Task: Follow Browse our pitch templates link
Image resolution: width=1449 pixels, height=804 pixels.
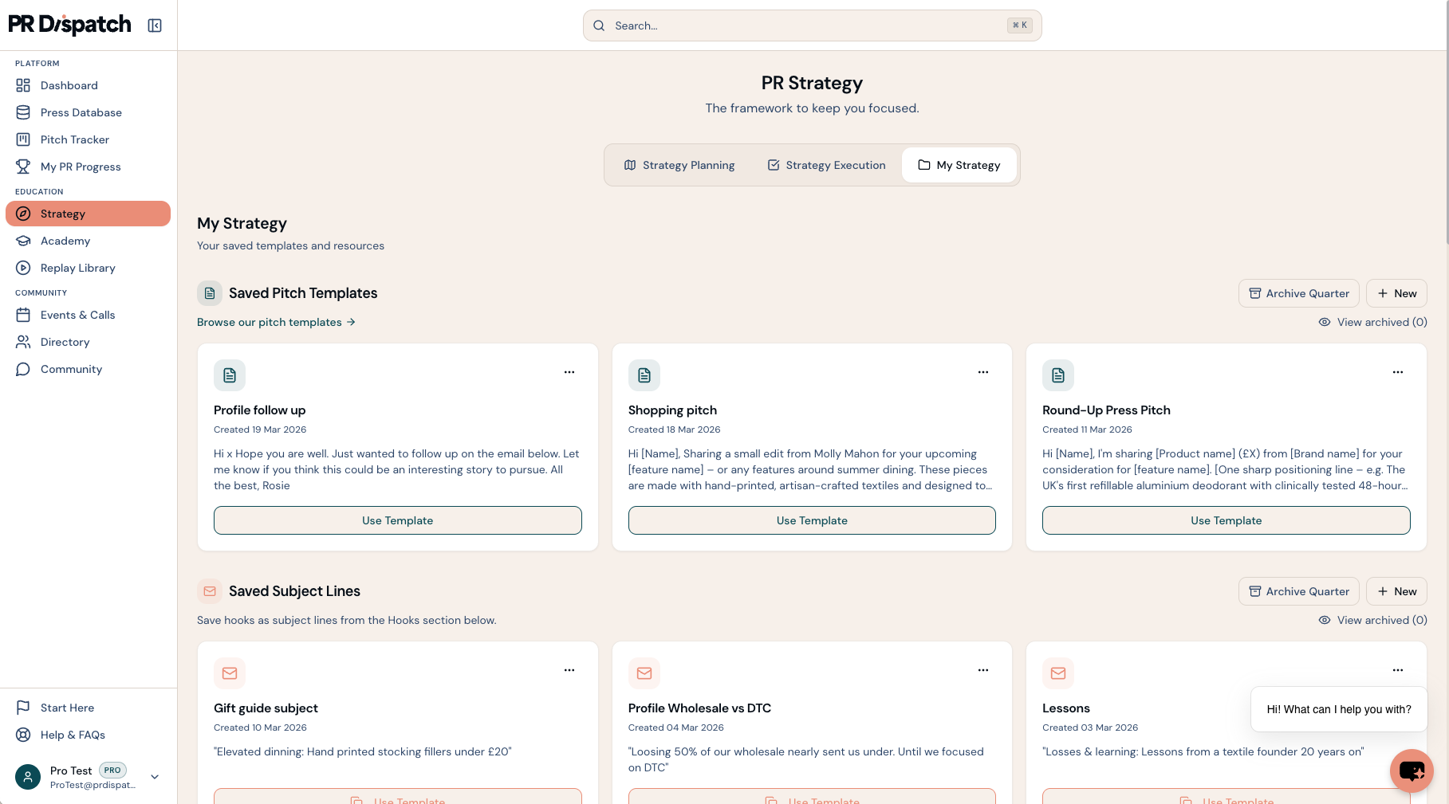Action: coord(276,322)
